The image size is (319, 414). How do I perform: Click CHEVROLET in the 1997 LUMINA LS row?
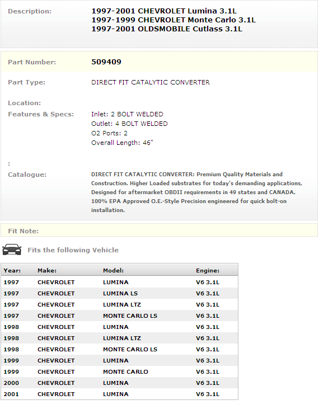pyautogui.click(x=56, y=293)
